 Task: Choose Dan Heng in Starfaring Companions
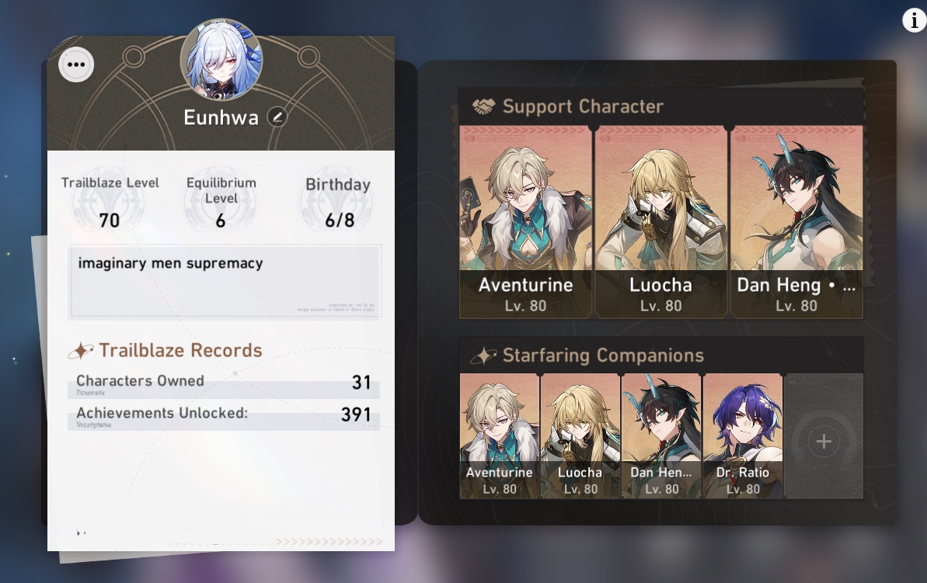[x=661, y=436]
